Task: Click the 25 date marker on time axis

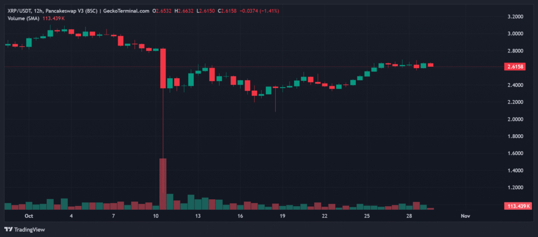Action: pyautogui.click(x=367, y=216)
